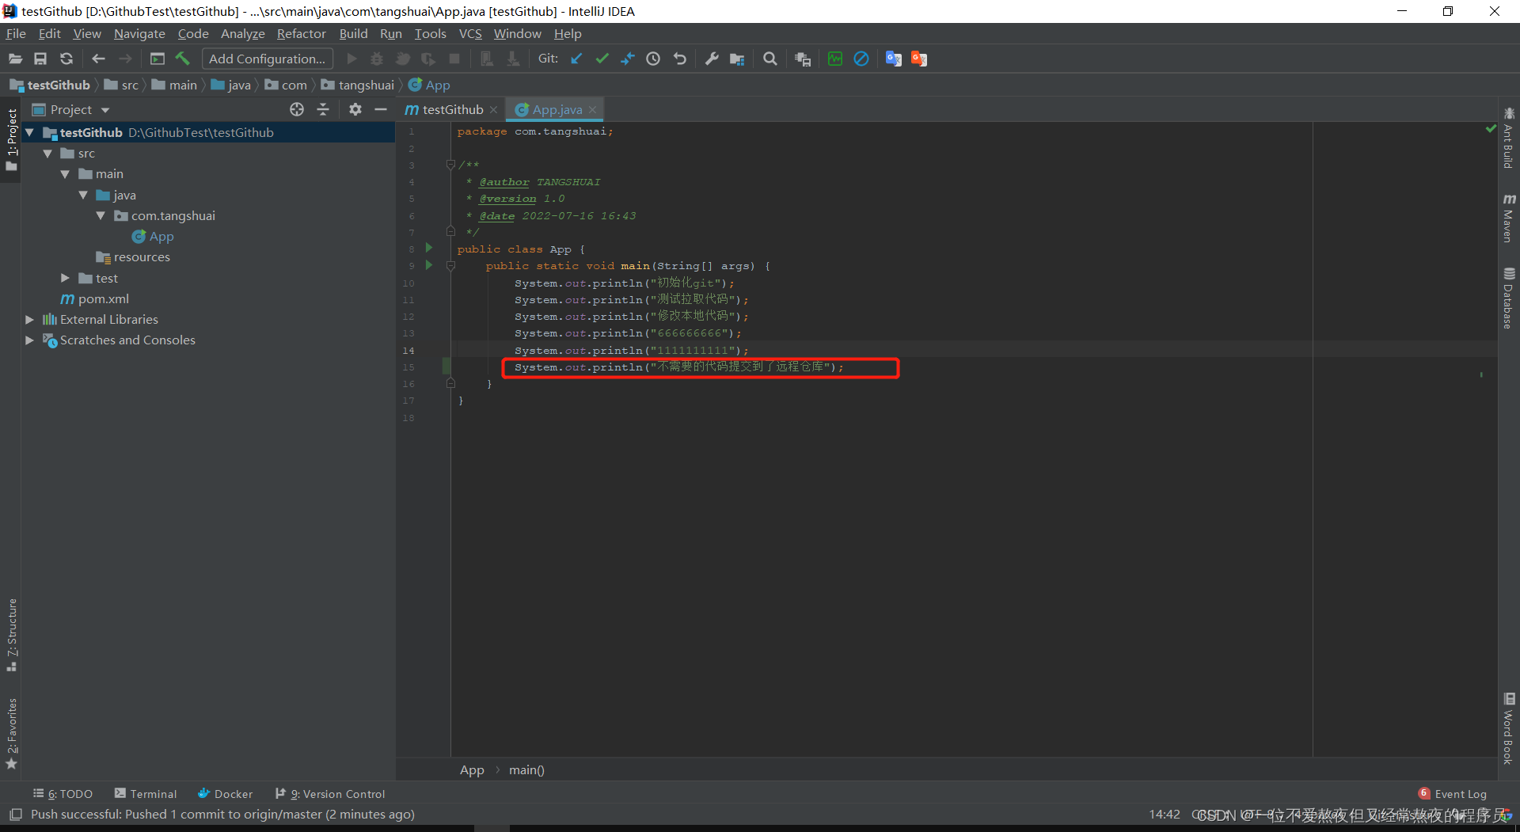
Task: Toggle the Word Book side panel
Action: [1509, 728]
